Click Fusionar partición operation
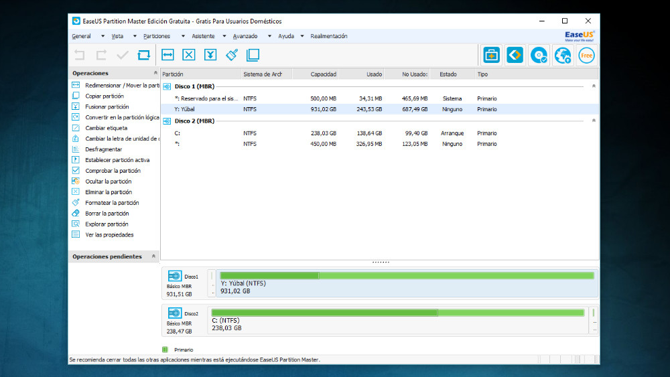Screen dimensions: 670x377 pyautogui.click(x=107, y=106)
